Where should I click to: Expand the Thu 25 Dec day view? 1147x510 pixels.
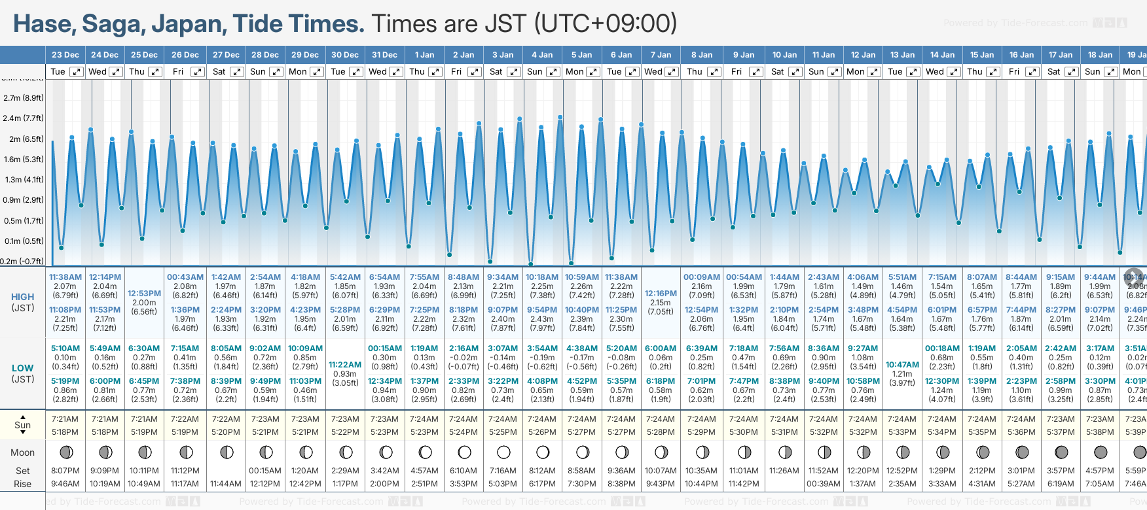[x=155, y=72]
